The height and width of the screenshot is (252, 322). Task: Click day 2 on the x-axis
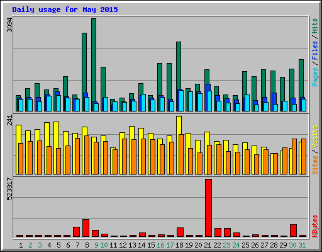30,245
